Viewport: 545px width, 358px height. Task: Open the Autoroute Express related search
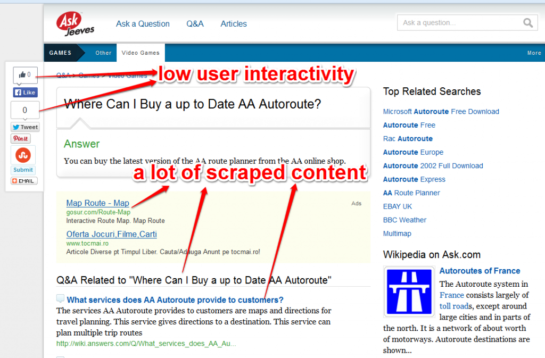pos(414,179)
